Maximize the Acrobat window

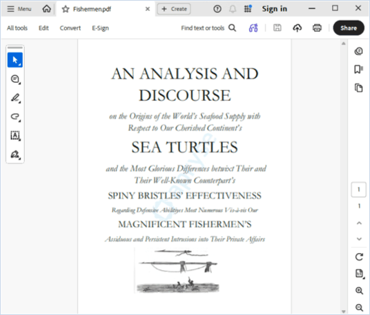point(335,8)
